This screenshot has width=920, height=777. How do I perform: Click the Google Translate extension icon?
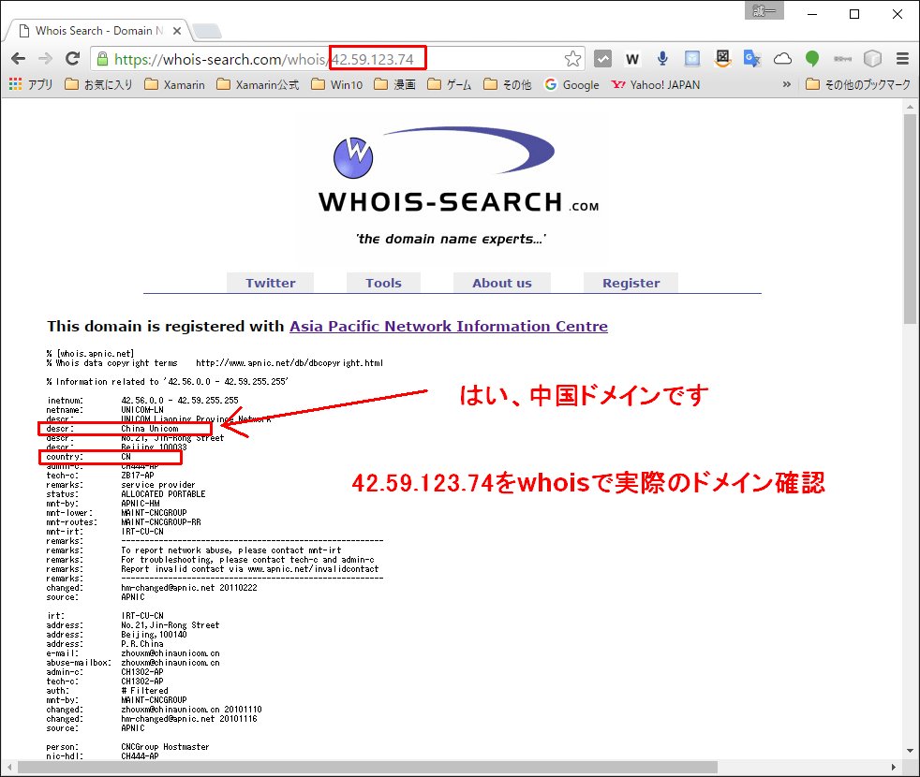752,59
